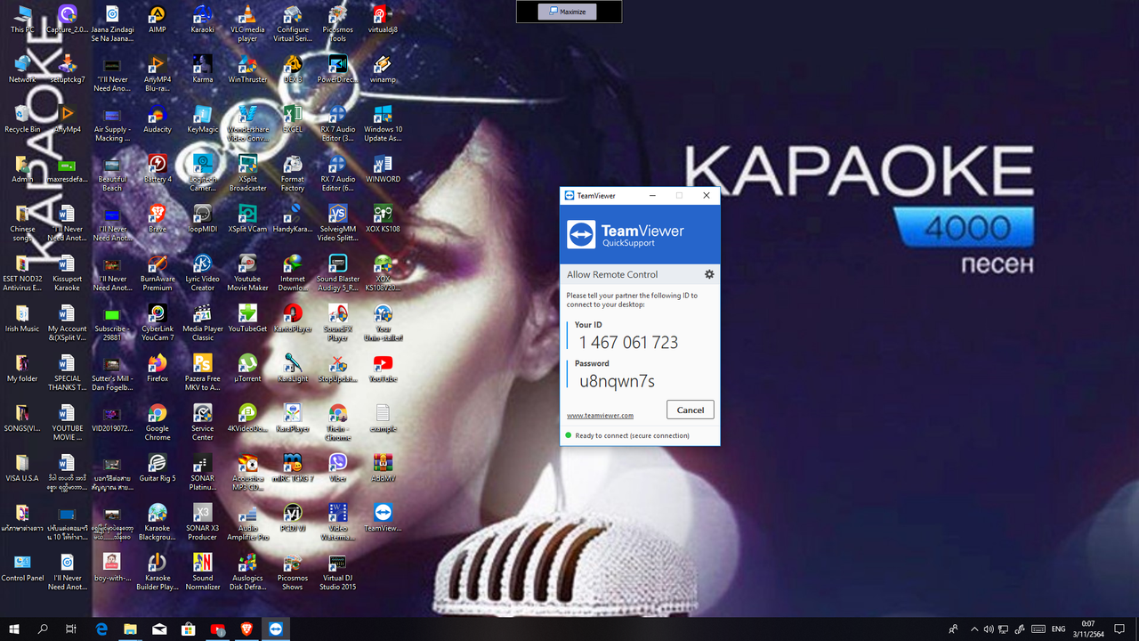Open the volume control in the system tray

pyautogui.click(x=988, y=629)
